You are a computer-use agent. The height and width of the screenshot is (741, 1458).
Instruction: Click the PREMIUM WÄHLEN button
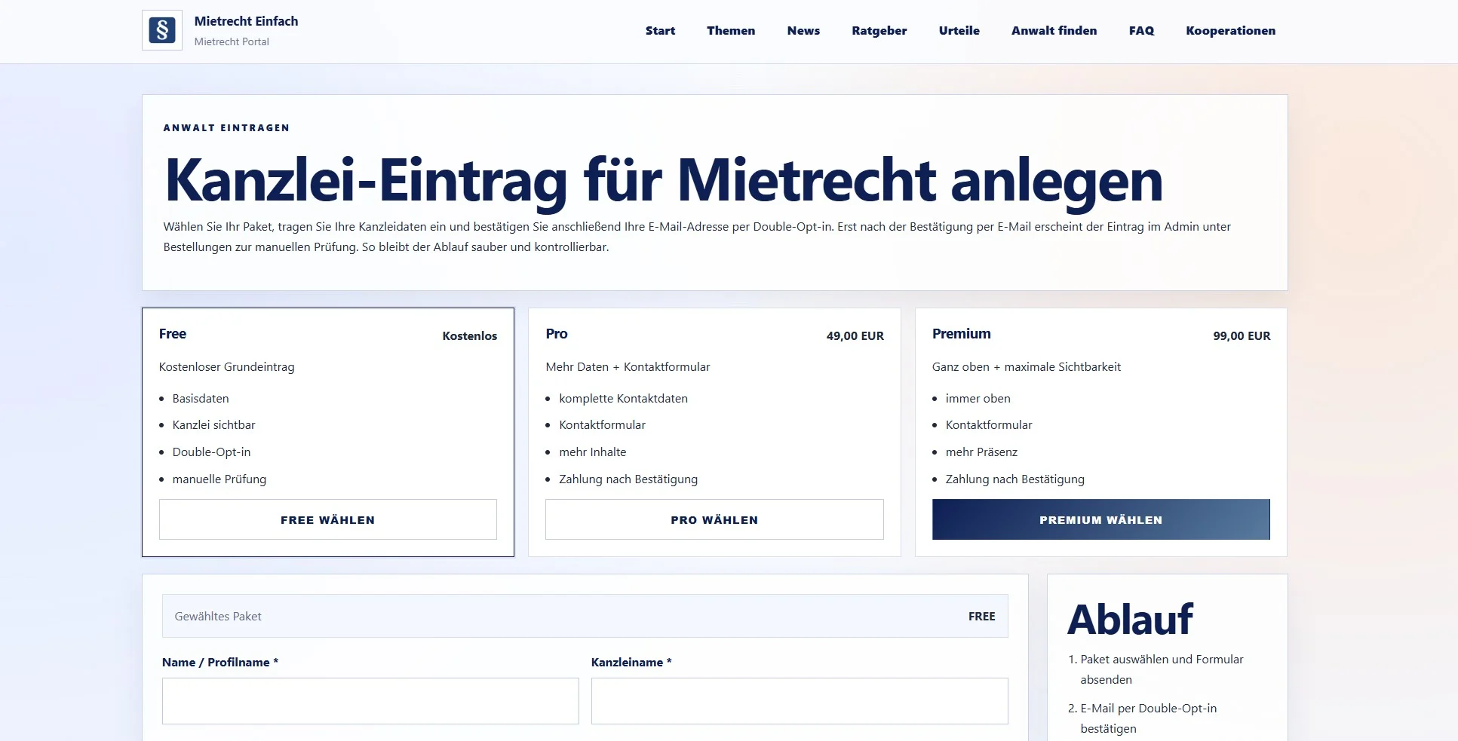coord(1101,519)
